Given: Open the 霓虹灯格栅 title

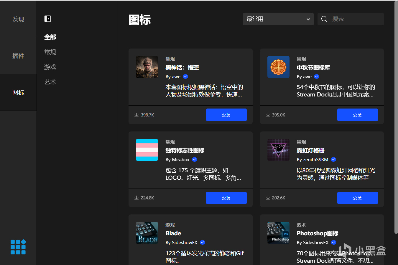Looking at the screenshot, I should pos(311,151).
